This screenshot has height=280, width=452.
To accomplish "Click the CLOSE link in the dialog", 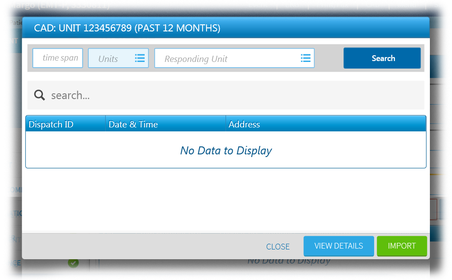I will pyautogui.click(x=278, y=247).
